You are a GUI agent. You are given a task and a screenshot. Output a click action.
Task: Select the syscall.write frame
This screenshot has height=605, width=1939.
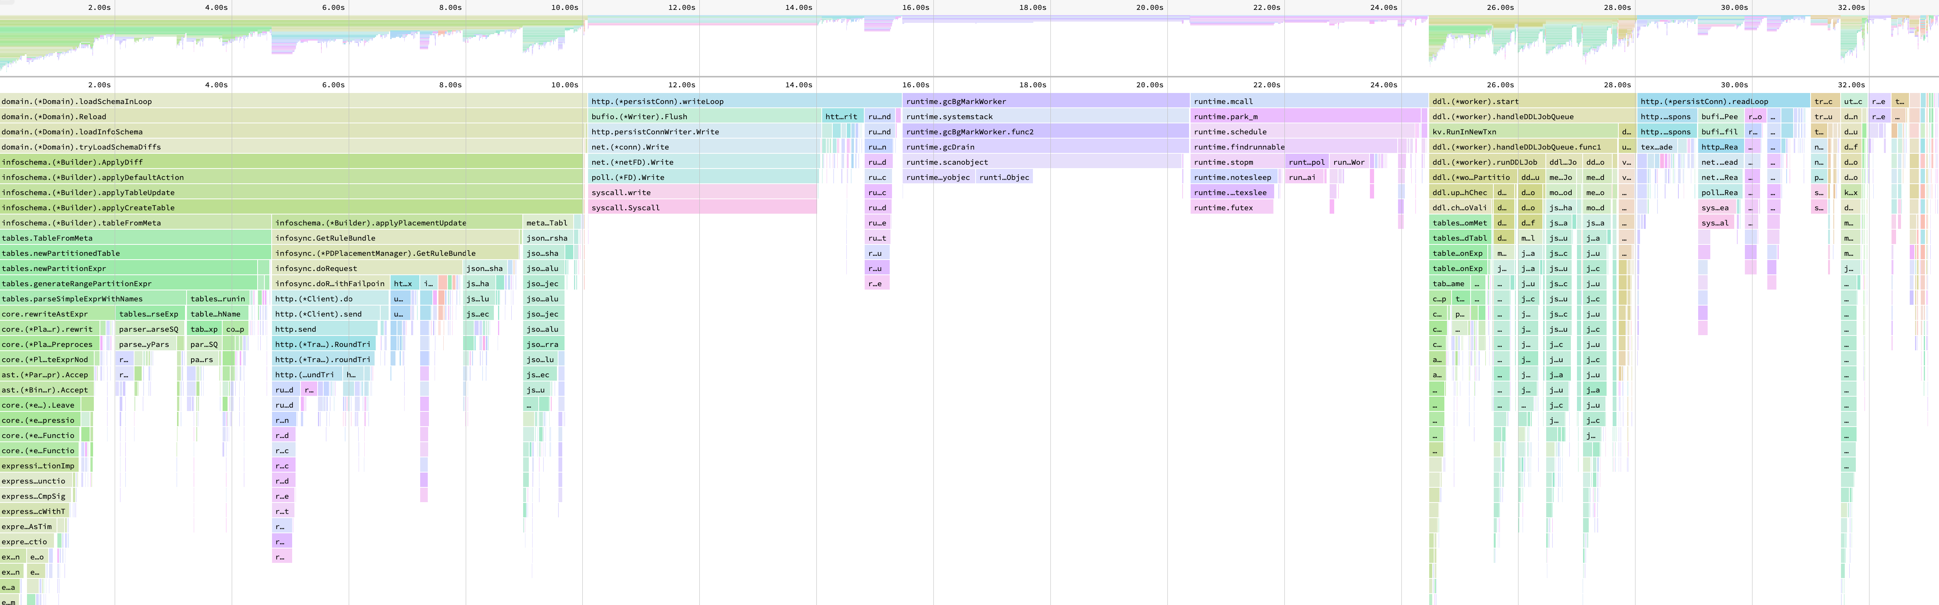(x=702, y=193)
